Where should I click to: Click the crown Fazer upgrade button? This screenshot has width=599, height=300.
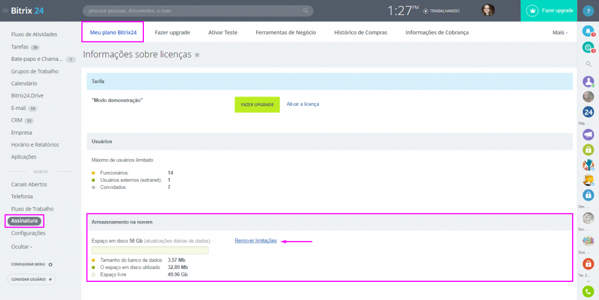550,11
